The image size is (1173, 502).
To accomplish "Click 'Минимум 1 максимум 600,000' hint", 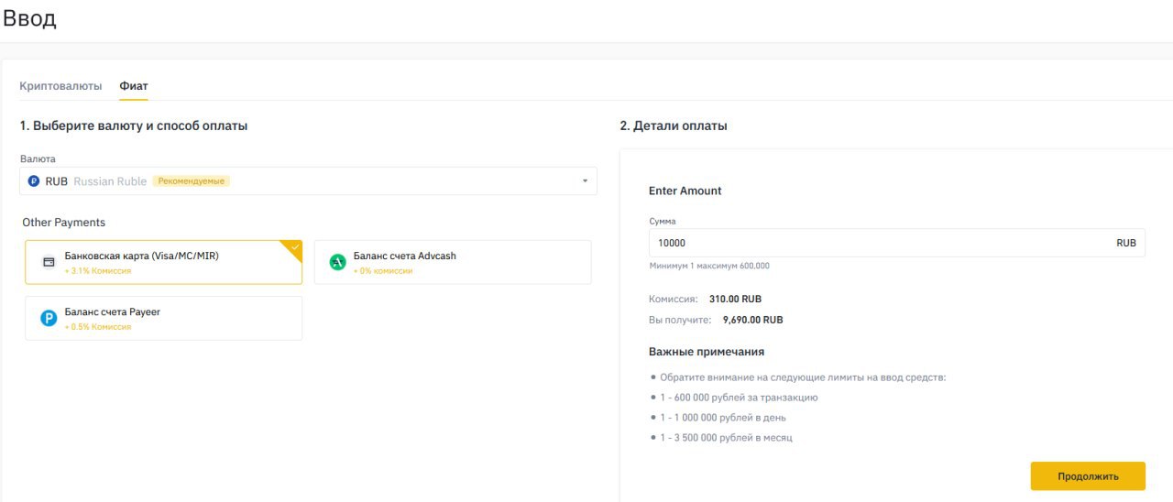I will pos(709,266).
